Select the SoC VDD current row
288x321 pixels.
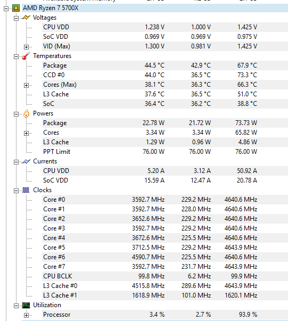click(165, 180)
